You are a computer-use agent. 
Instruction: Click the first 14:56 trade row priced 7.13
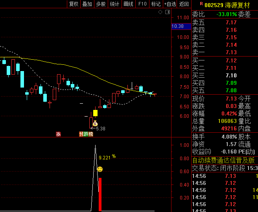point(225,176)
